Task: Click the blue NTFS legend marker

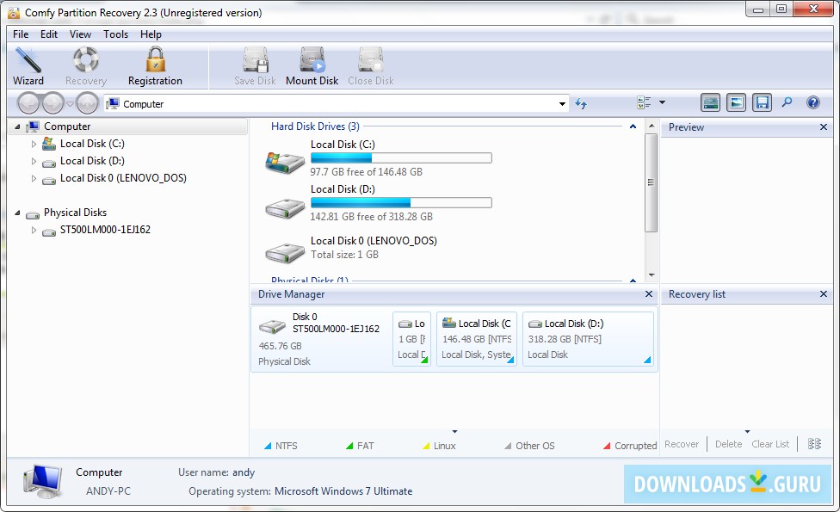Action: (x=268, y=446)
